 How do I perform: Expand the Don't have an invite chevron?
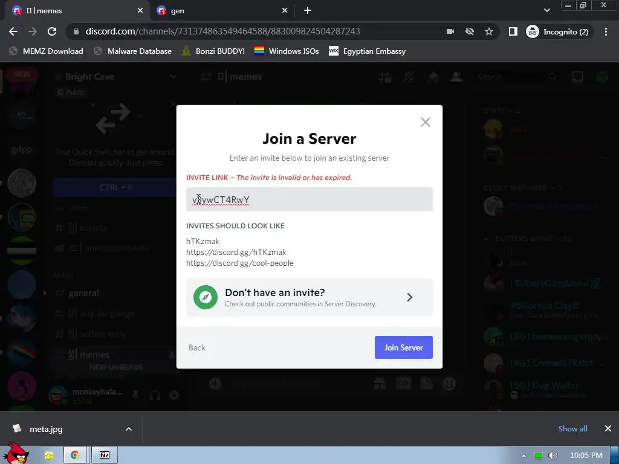tap(409, 297)
